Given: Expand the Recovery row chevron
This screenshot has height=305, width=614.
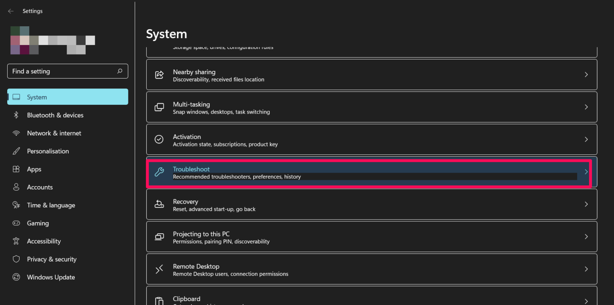Looking at the screenshot, I should [586, 204].
